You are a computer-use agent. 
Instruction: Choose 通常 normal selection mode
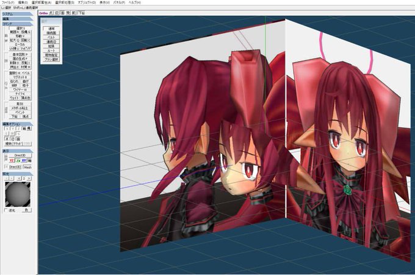click(51, 29)
